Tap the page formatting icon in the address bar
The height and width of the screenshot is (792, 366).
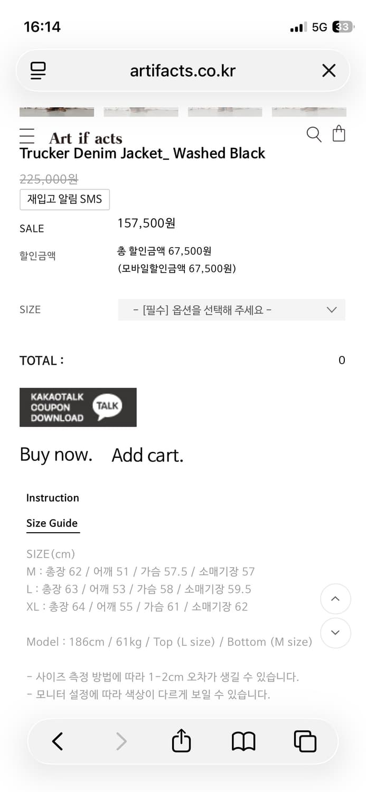37,70
